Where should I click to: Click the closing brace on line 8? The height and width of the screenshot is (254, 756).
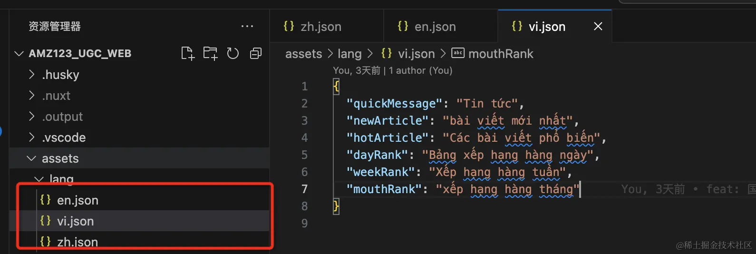(336, 206)
